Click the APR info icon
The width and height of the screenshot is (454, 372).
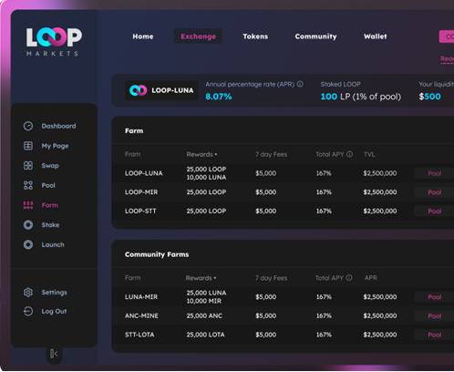tap(300, 84)
